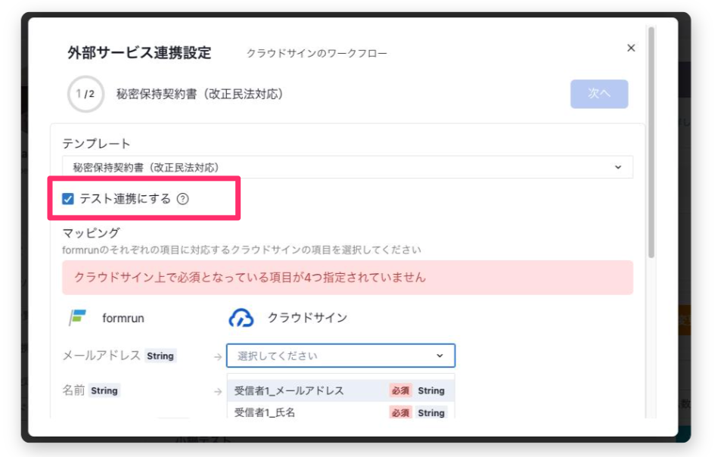This screenshot has width=724, height=457.
Task: Select 受信者1_氏名 option
Action: [340, 412]
